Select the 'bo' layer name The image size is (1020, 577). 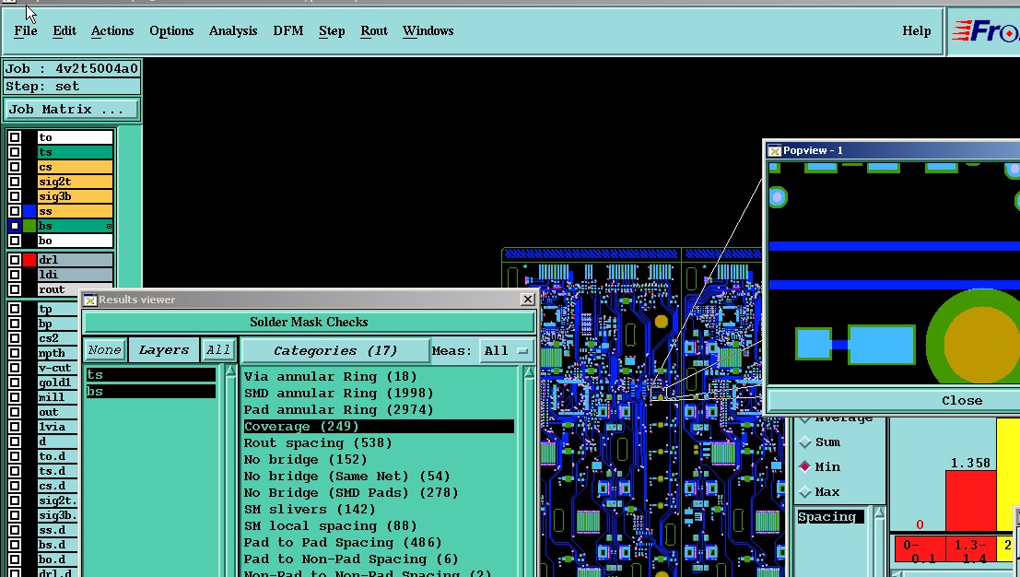75,241
